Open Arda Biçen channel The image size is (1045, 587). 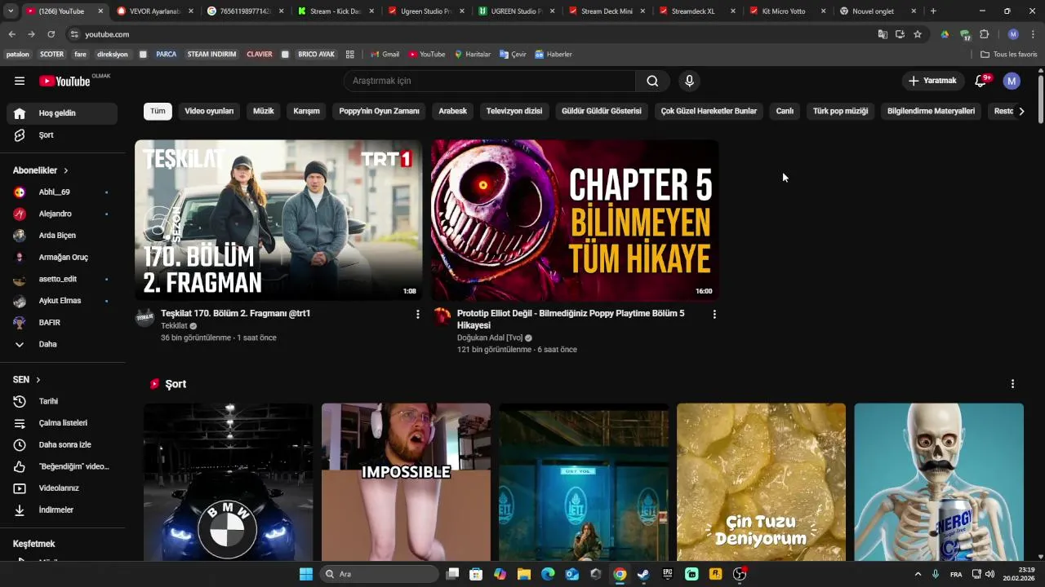tap(62, 236)
